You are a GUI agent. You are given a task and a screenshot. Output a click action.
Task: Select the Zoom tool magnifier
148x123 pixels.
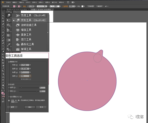click(x=3, y=88)
